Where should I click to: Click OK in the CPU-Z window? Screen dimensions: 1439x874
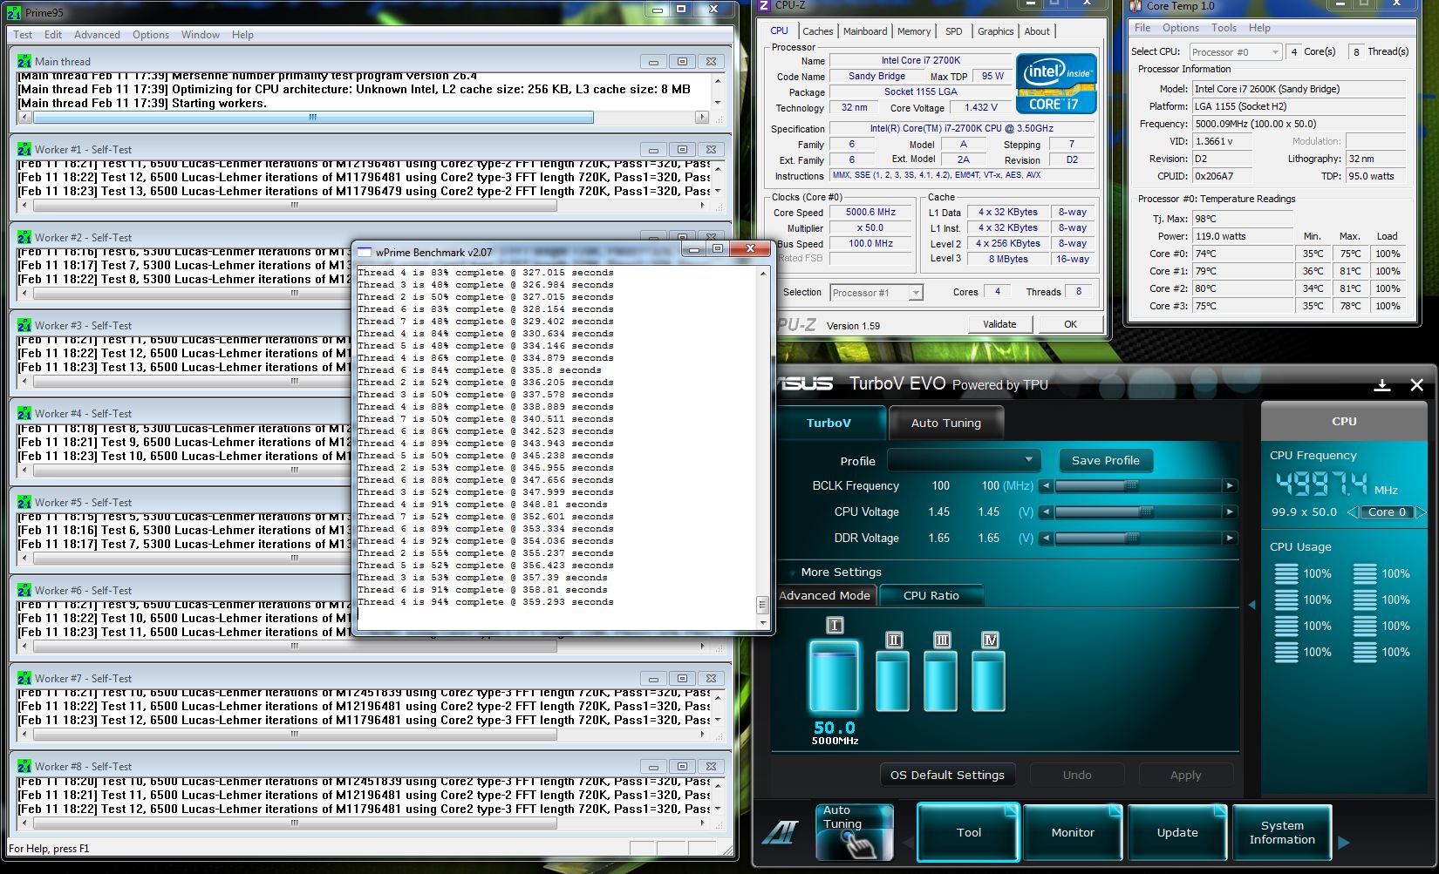1070,324
